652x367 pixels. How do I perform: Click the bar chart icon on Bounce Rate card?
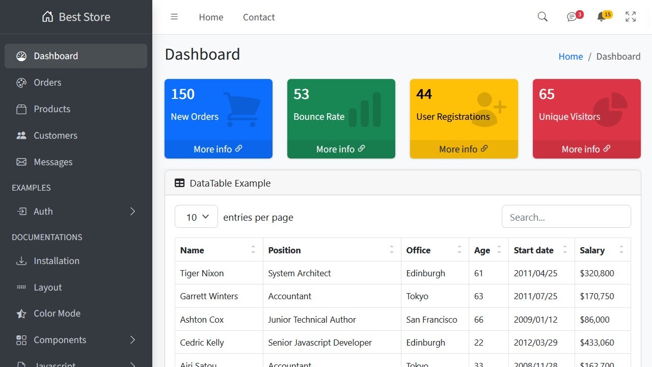pos(365,109)
